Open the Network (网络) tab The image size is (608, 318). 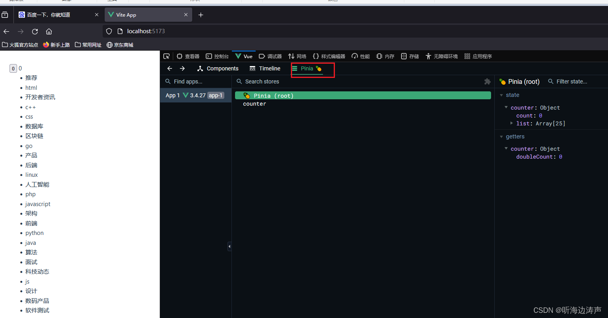click(x=297, y=56)
